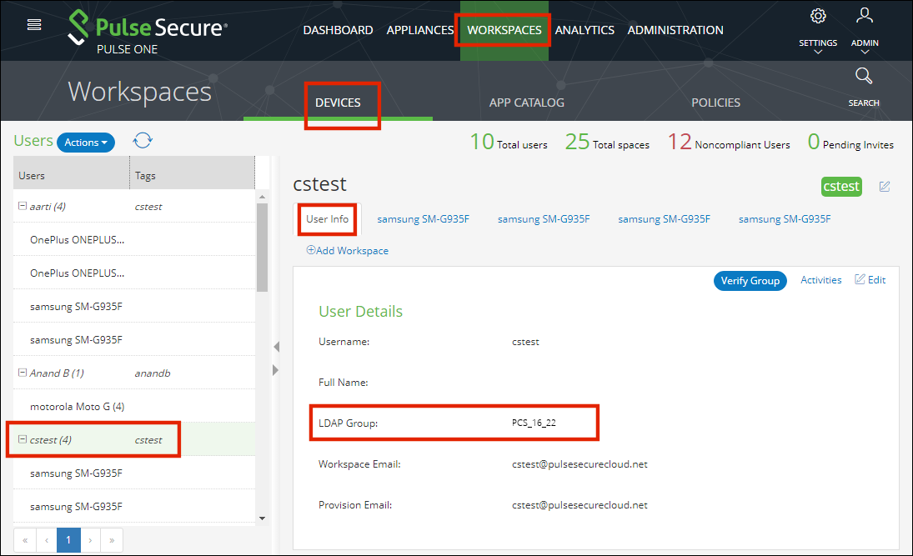Click the user list scroll-down arrow
The width and height of the screenshot is (913, 556).
(x=262, y=518)
